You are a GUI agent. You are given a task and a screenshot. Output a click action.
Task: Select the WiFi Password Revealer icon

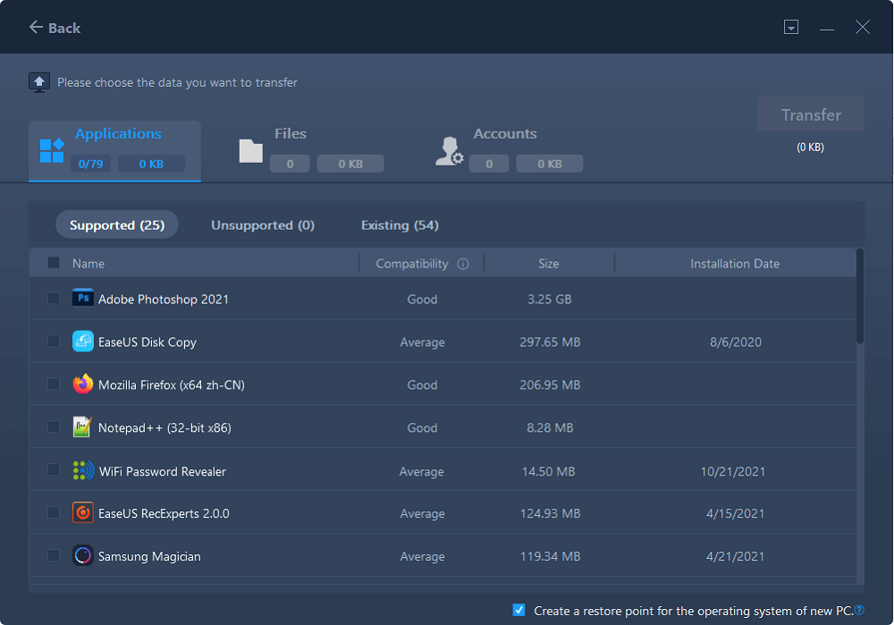(x=82, y=470)
